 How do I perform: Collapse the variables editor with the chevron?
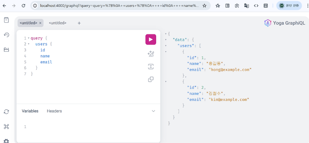tap(153, 111)
